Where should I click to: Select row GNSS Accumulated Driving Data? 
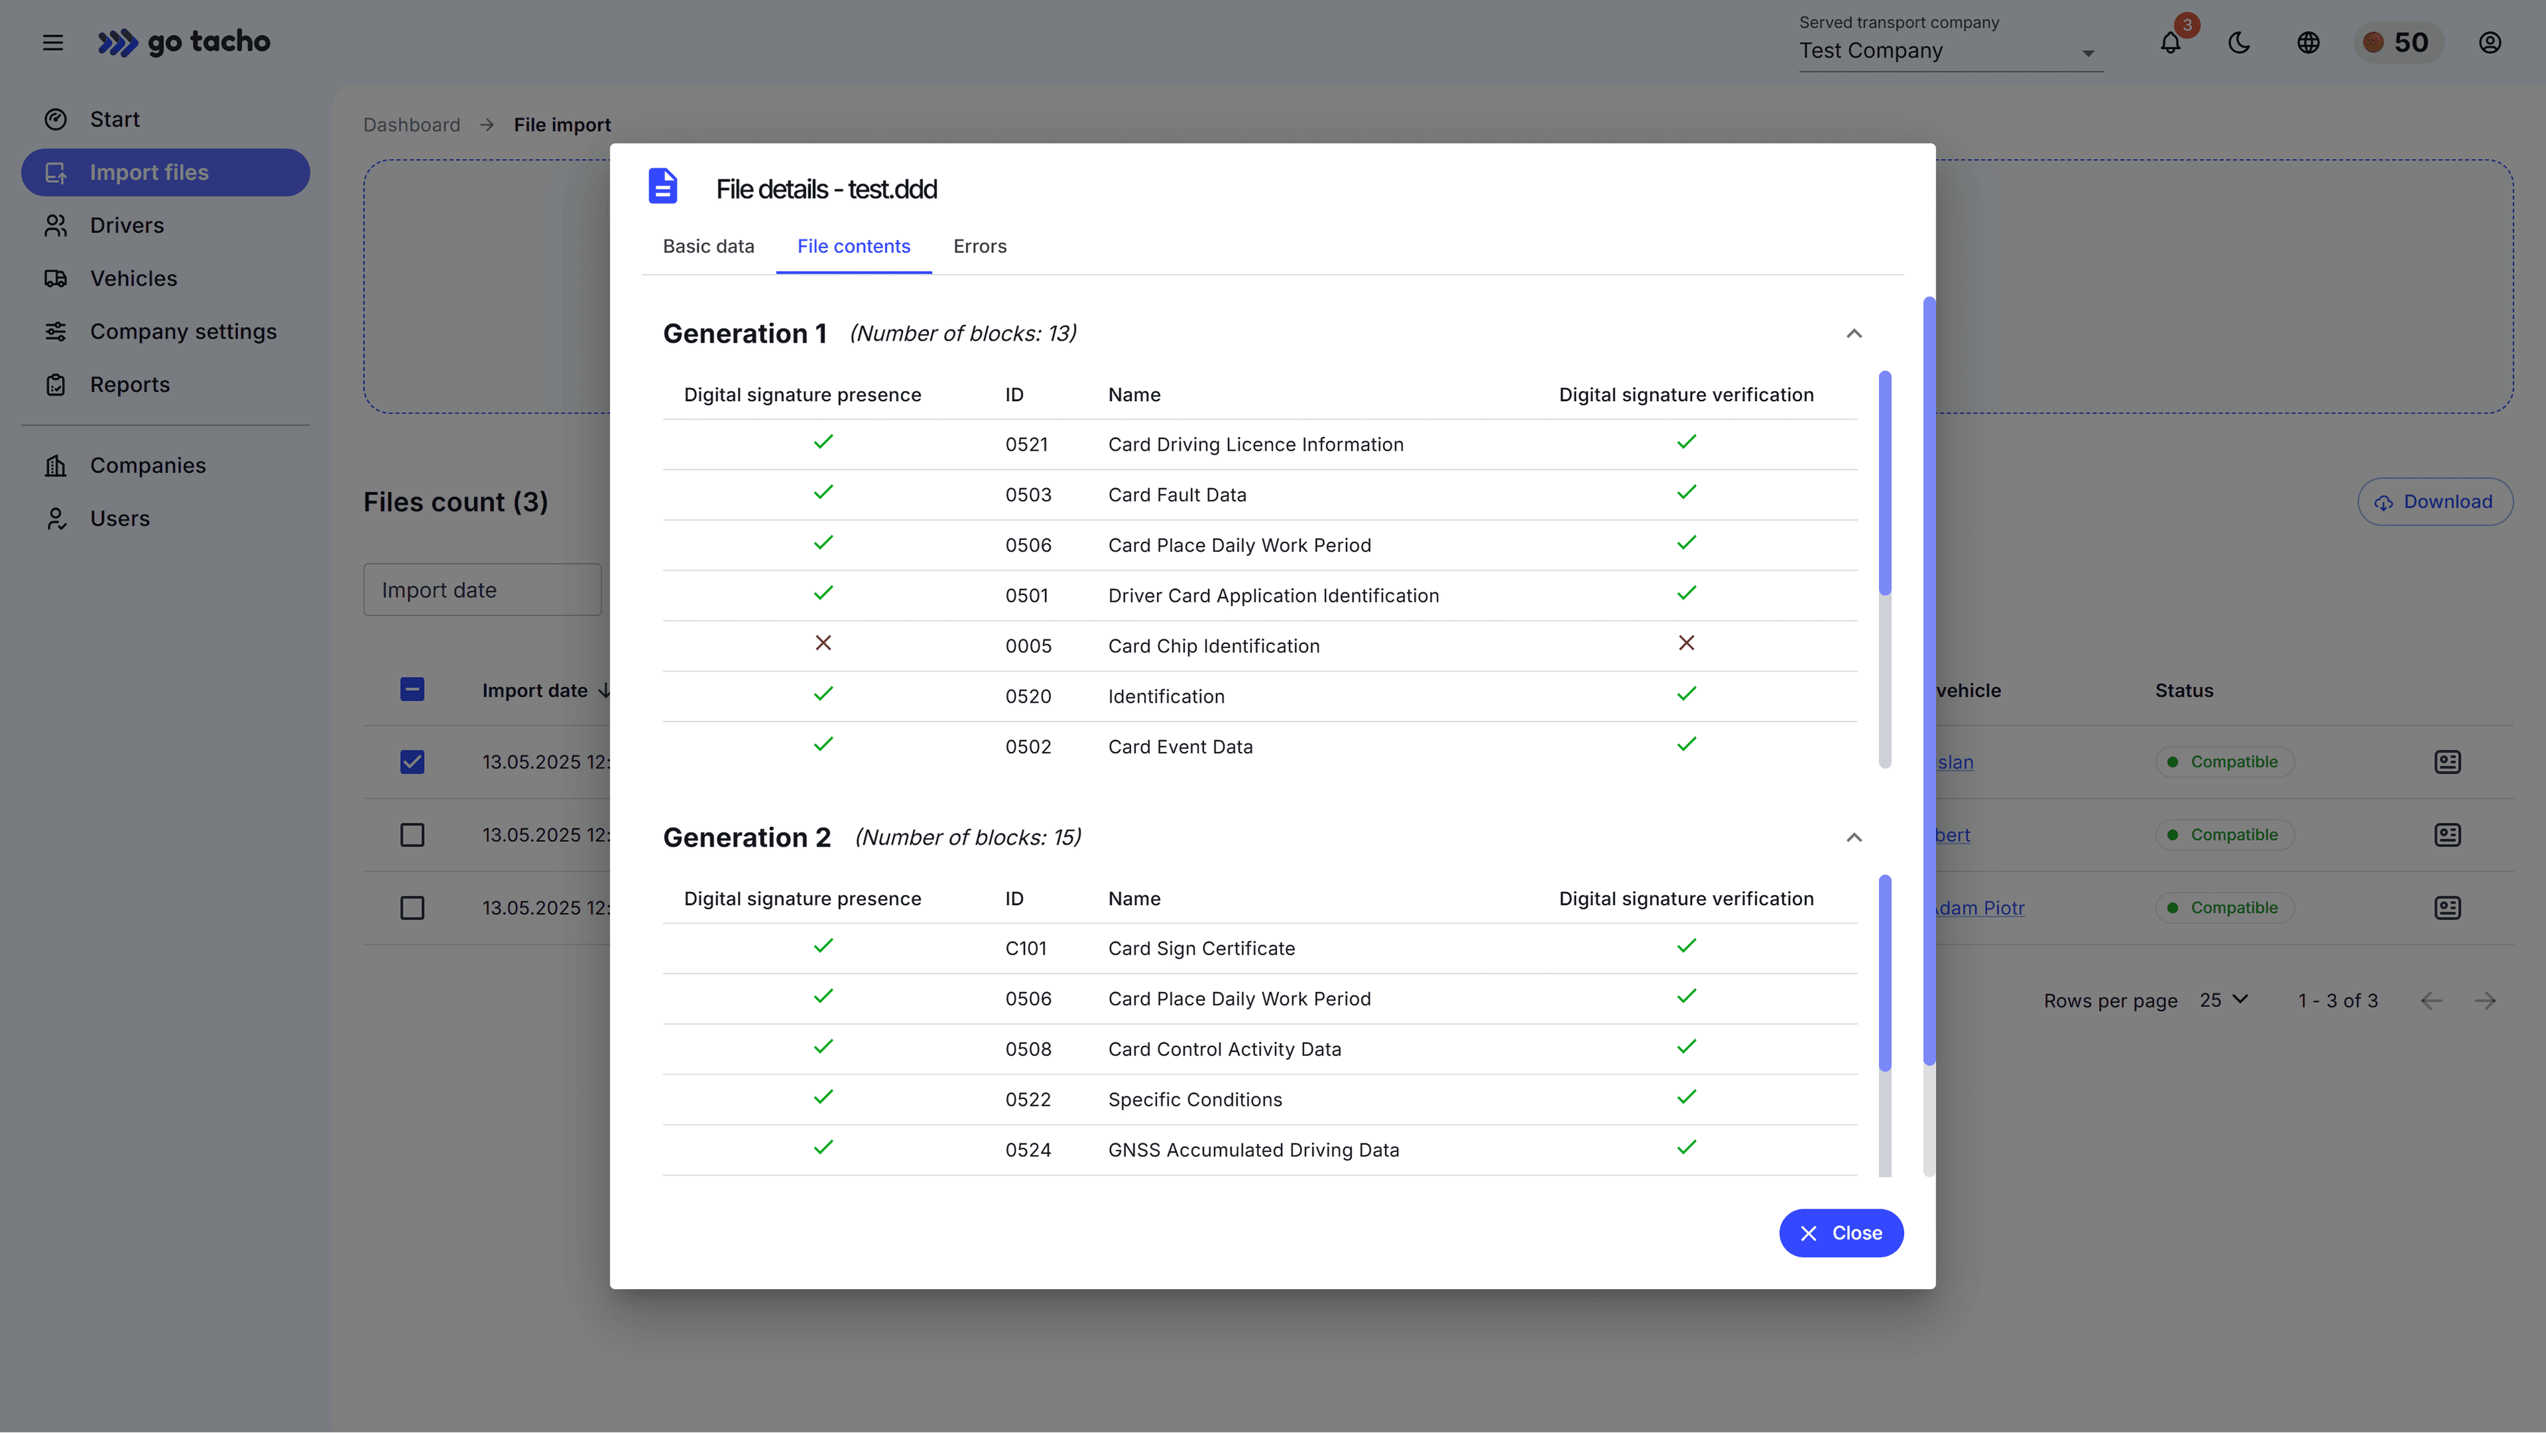point(1260,1151)
